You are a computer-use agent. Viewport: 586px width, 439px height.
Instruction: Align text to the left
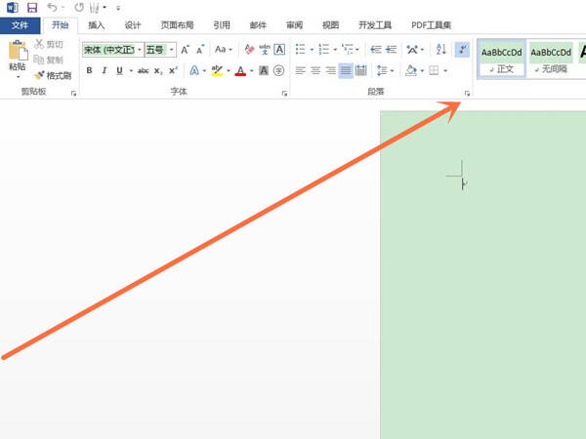[x=301, y=70]
